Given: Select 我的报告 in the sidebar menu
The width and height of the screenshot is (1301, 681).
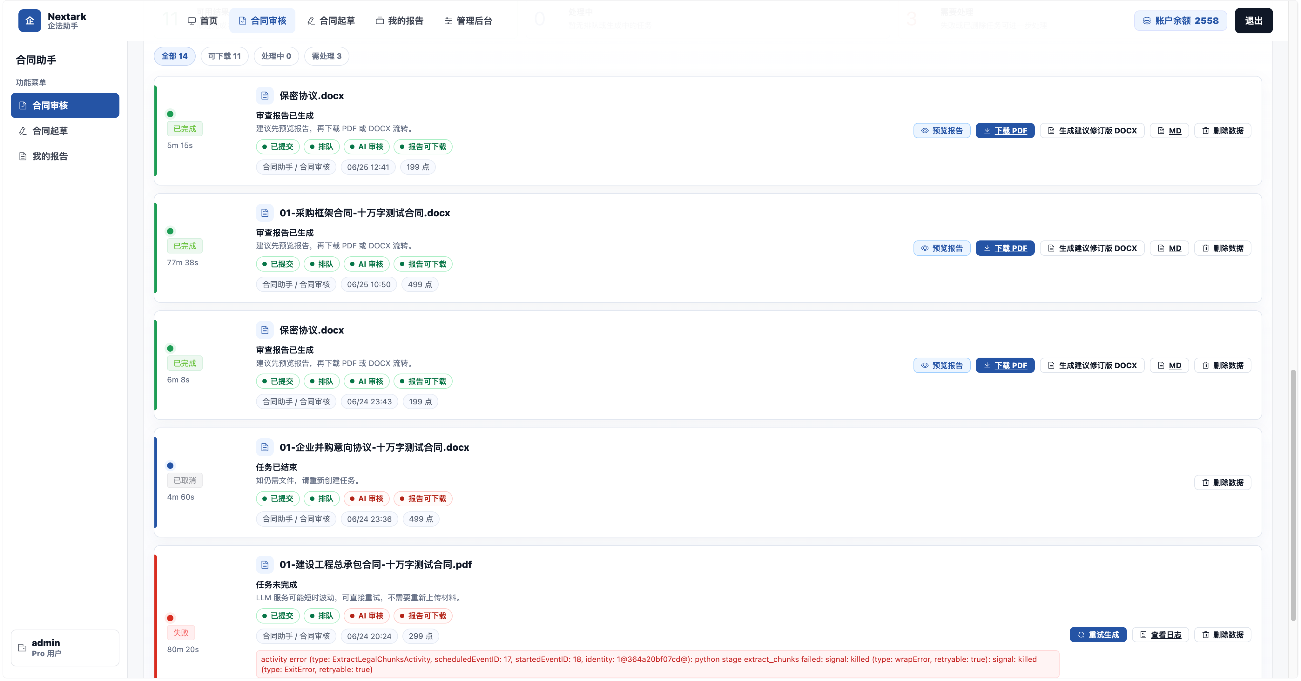Looking at the screenshot, I should [65, 156].
